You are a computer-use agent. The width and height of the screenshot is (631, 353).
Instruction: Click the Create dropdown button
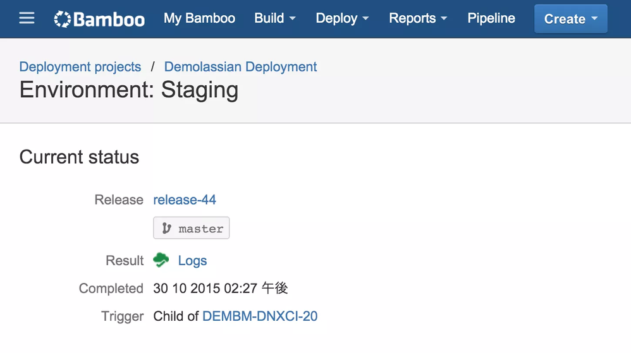(x=570, y=19)
